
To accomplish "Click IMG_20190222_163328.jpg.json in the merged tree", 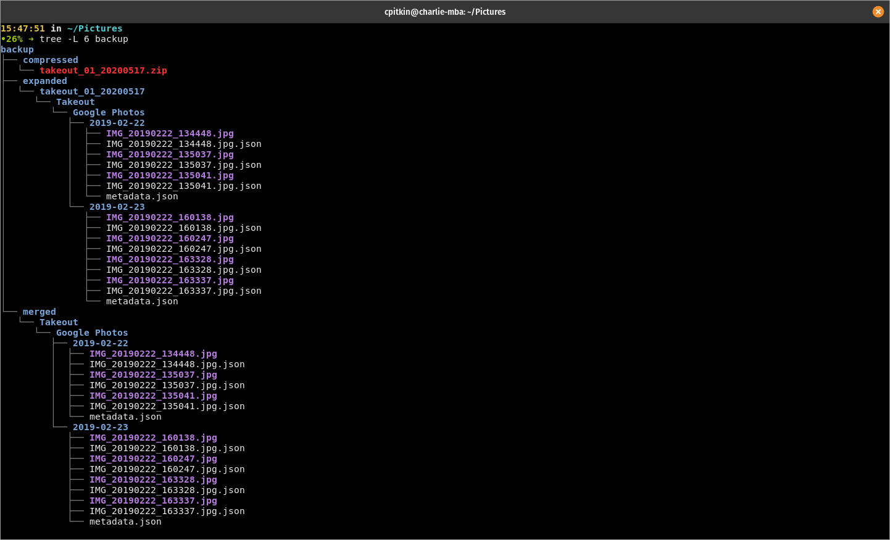I will [x=167, y=490].
